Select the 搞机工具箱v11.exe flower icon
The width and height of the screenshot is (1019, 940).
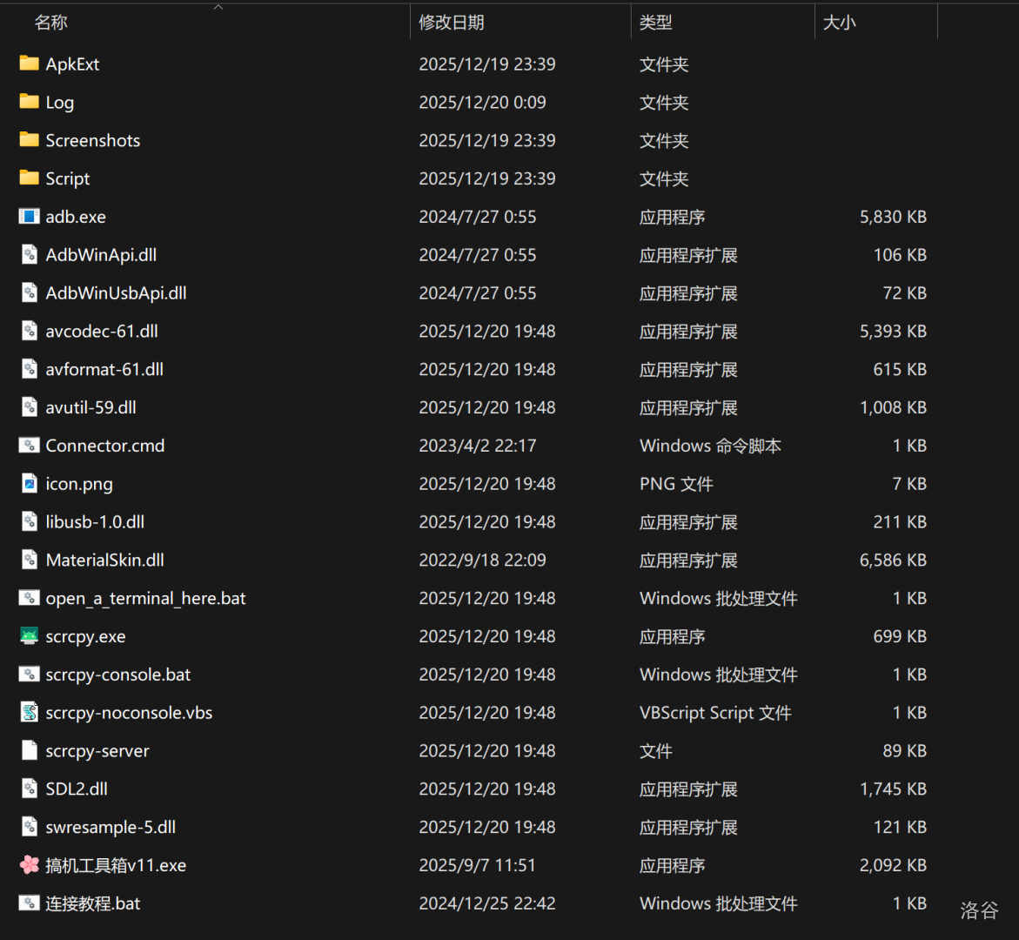click(x=30, y=865)
